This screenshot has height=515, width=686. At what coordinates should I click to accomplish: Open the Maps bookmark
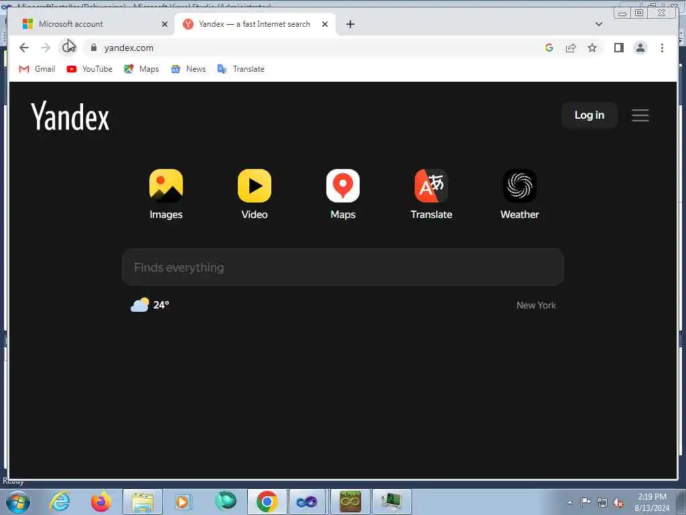tap(141, 69)
